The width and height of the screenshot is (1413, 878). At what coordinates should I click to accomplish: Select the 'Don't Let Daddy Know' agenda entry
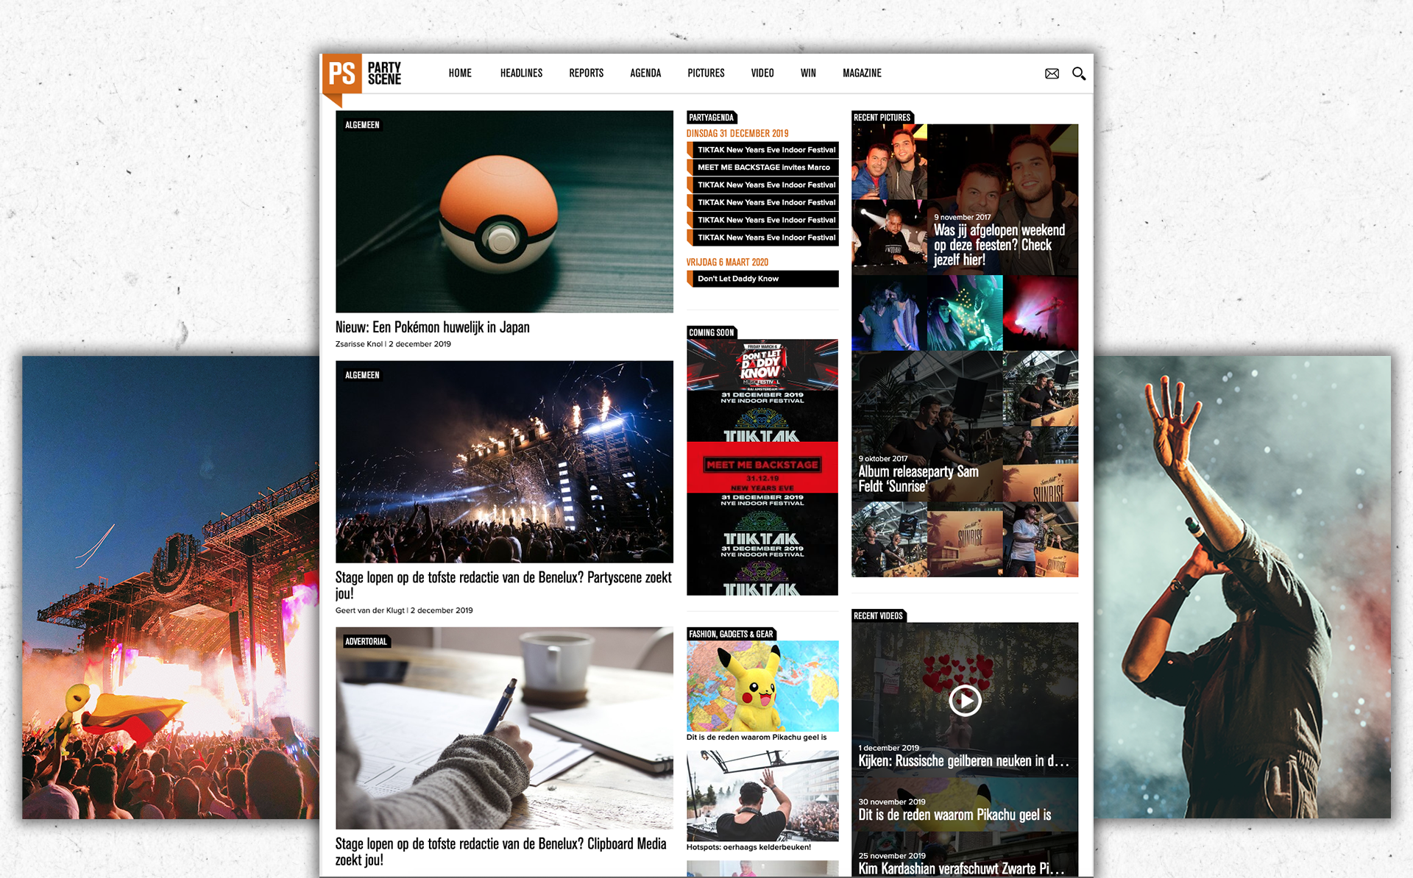click(762, 279)
